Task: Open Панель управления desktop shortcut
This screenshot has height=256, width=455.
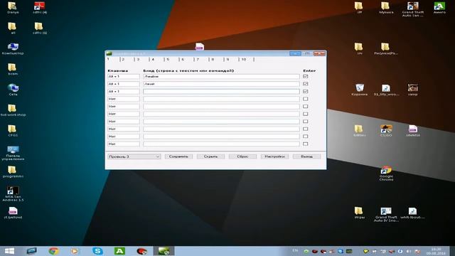Action: (x=13, y=153)
